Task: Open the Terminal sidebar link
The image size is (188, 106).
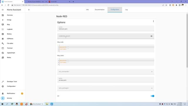Action: 10,48
